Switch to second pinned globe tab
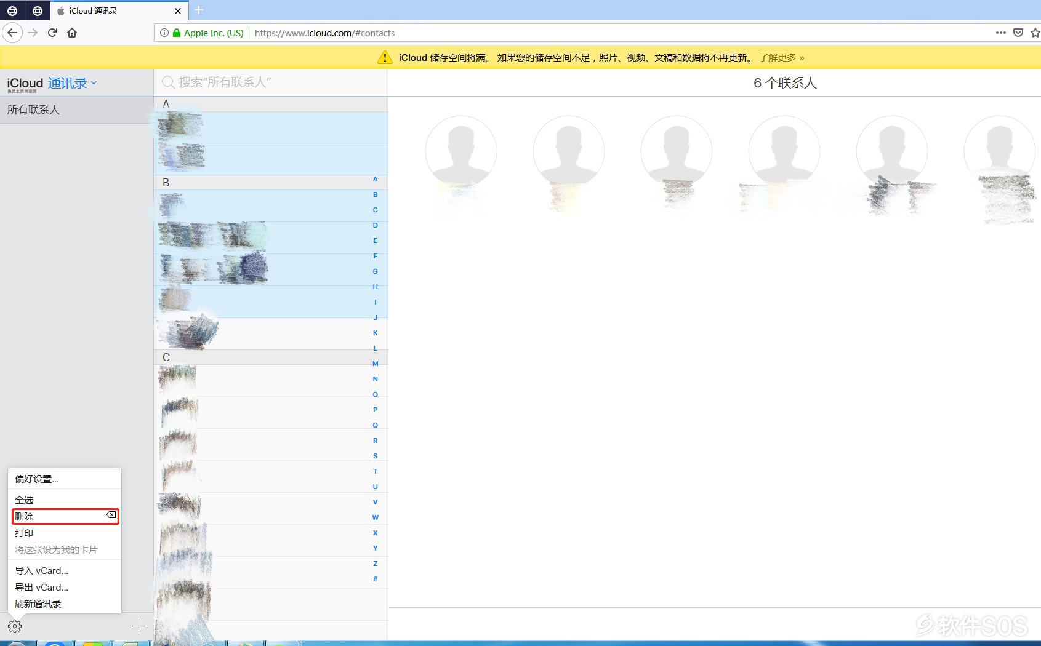The image size is (1041, 646). (x=38, y=10)
